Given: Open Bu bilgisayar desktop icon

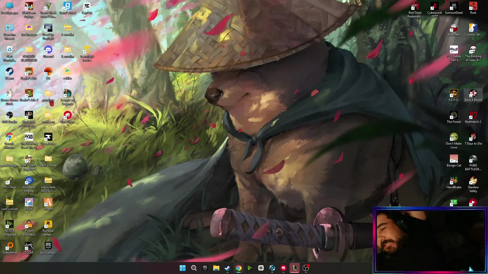Looking at the screenshot, I should point(10,8).
